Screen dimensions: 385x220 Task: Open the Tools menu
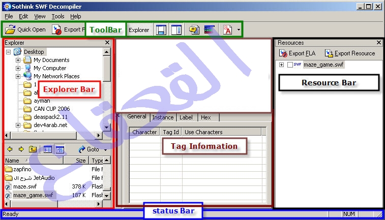[x=58, y=16]
